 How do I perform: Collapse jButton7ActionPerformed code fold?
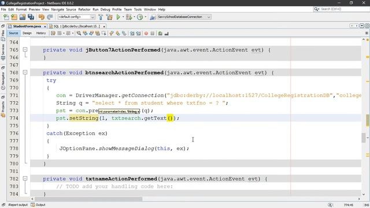click(25, 50)
